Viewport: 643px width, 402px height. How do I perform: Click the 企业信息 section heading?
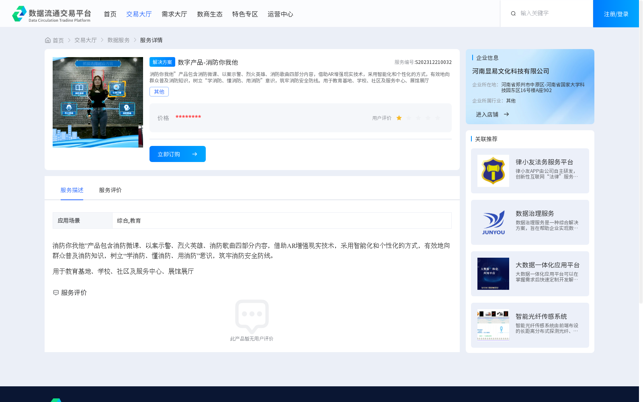487,58
